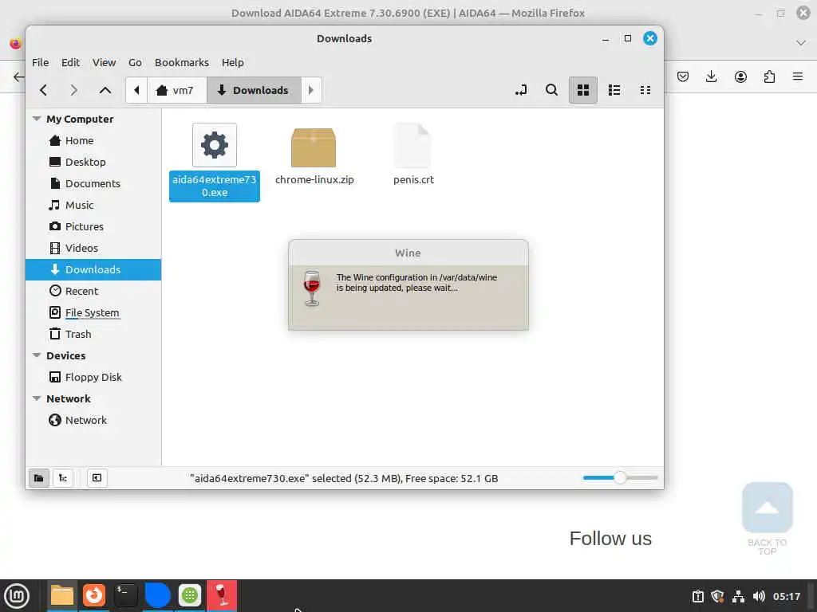Select the aida64extreme730.exe file icon
The width and height of the screenshot is (817, 612).
pos(214,145)
